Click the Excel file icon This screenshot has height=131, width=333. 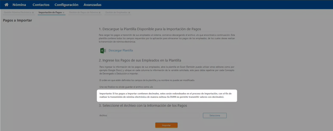coord(103,51)
